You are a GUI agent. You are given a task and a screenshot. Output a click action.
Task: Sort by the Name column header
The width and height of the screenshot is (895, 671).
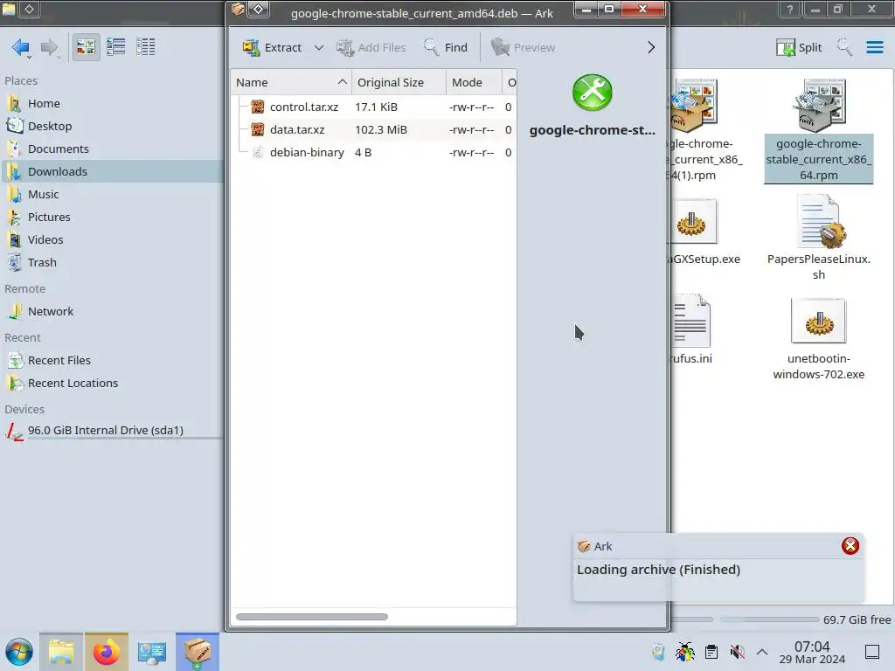[291, 82]
